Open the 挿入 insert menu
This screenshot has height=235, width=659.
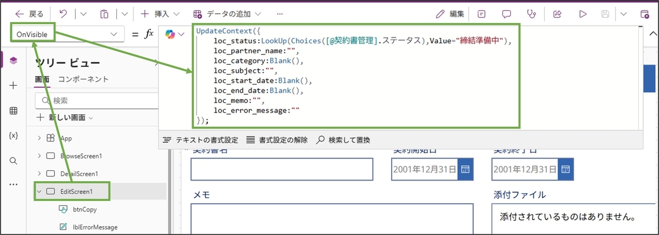click(x=161, y=14)
